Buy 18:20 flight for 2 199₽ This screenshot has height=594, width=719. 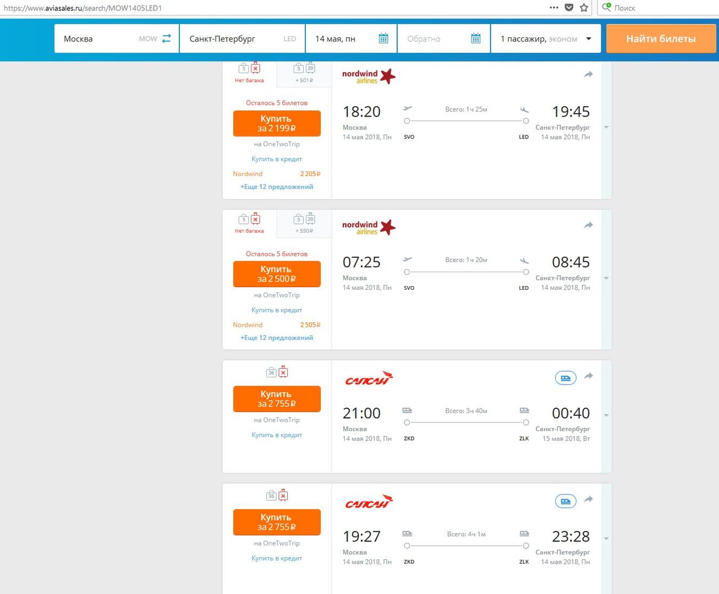[277, 123]
